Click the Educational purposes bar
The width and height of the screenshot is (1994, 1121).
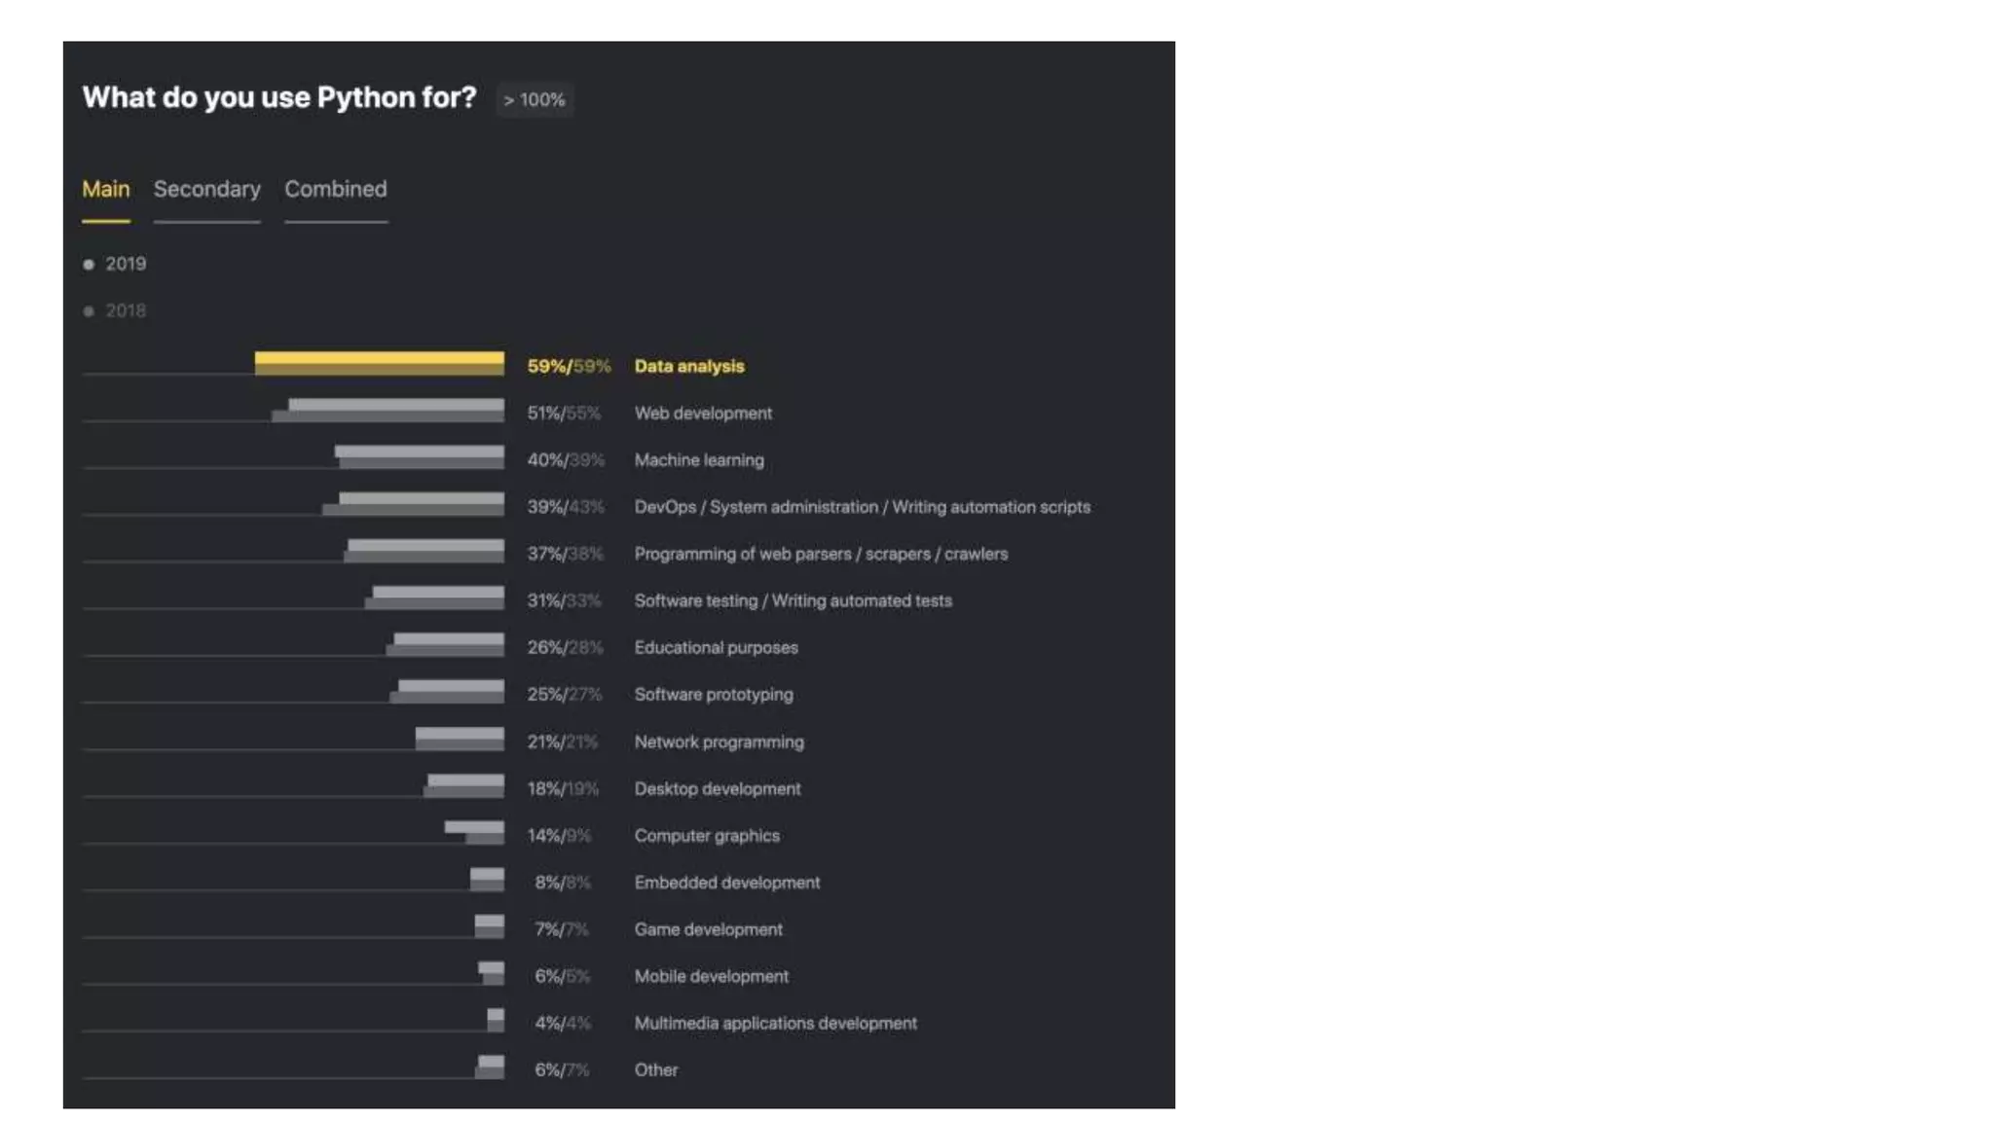click(x=445, y=644)
